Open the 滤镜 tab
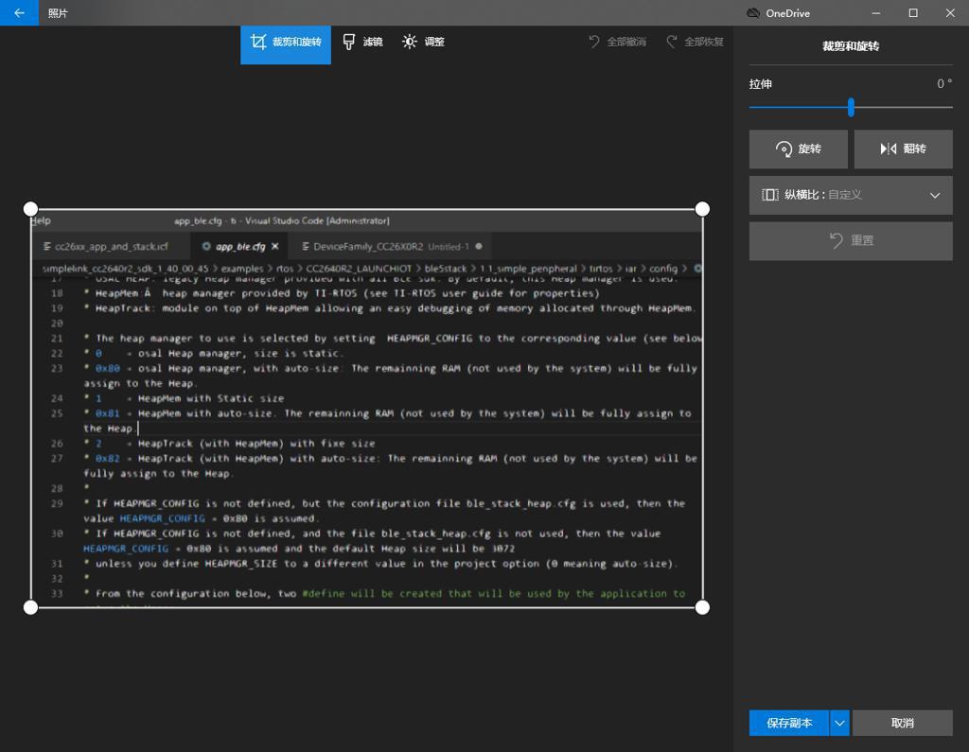The width and height of the screenshot is (969, 752). tap(362, 42)
